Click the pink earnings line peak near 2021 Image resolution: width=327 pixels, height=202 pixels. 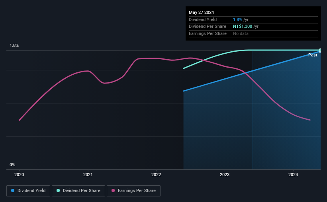88,71
